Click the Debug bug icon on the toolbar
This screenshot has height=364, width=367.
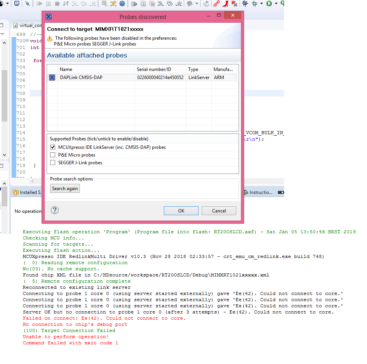click(x=245, y=4)
